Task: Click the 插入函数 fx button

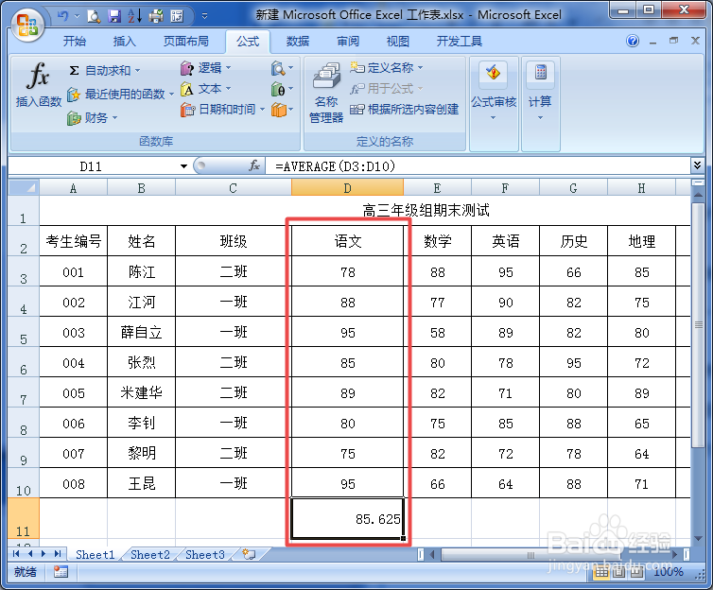Action: (x=38, y=84)
